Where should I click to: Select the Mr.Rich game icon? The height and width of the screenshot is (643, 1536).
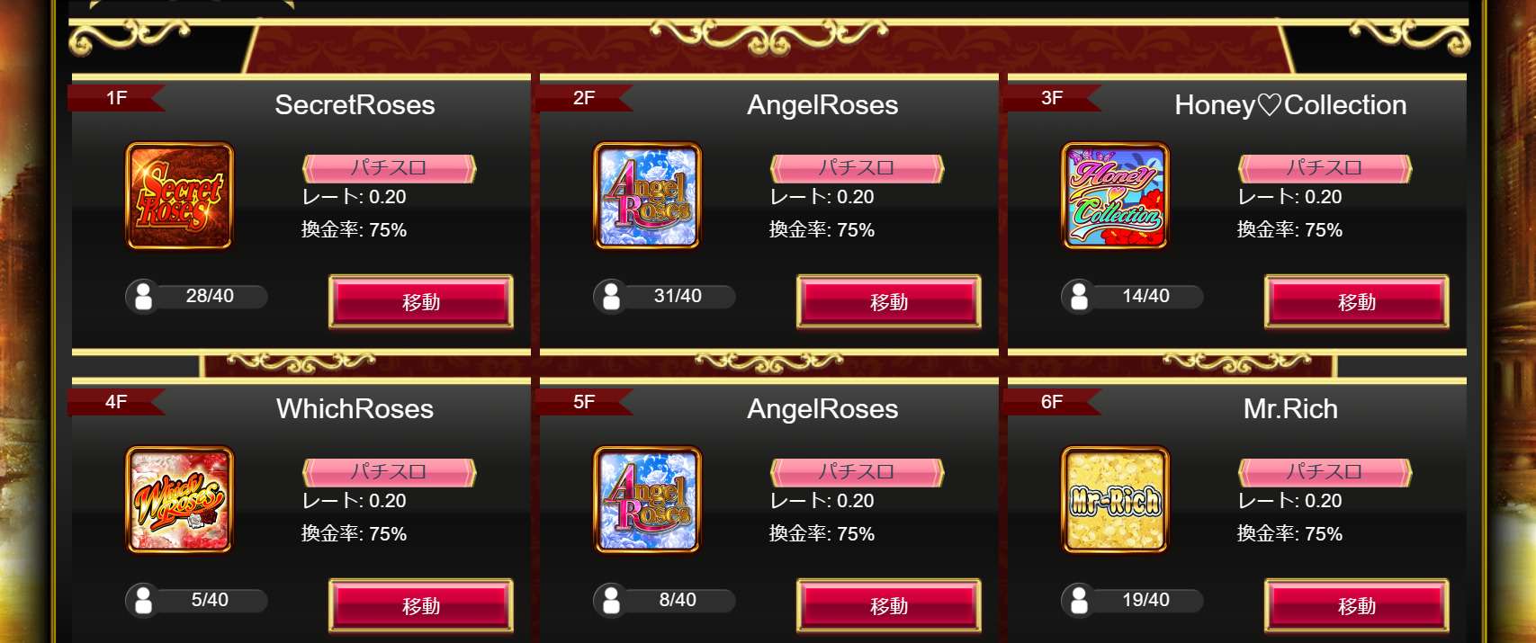(1115, 499)
